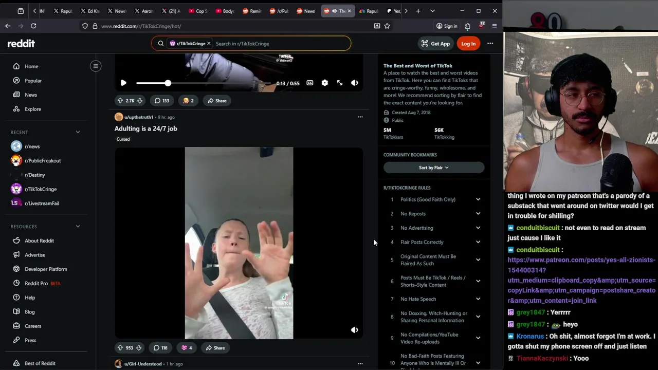Open the top video's settings gear
This screenshot has height=370, width=658.
click(x=325, y=83)
